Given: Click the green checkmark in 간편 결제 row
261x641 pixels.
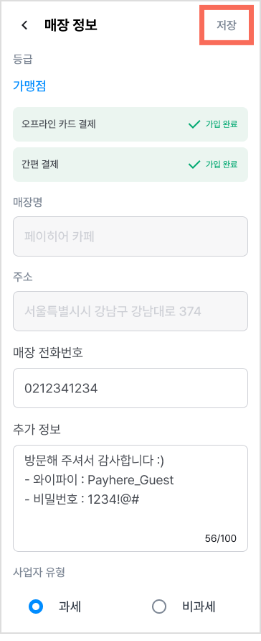Looking at the screenshot, I should click(x=194, y=165).
